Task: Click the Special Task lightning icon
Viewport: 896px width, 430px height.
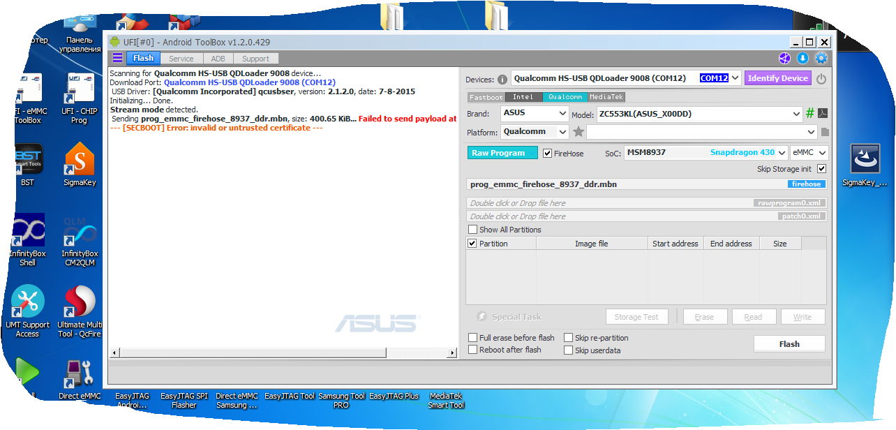Action: click(x=481, y=316)
